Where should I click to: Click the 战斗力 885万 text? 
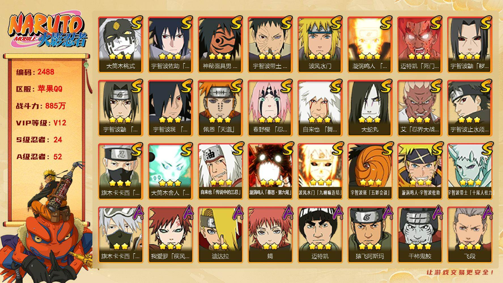click(x=41, y=106)
